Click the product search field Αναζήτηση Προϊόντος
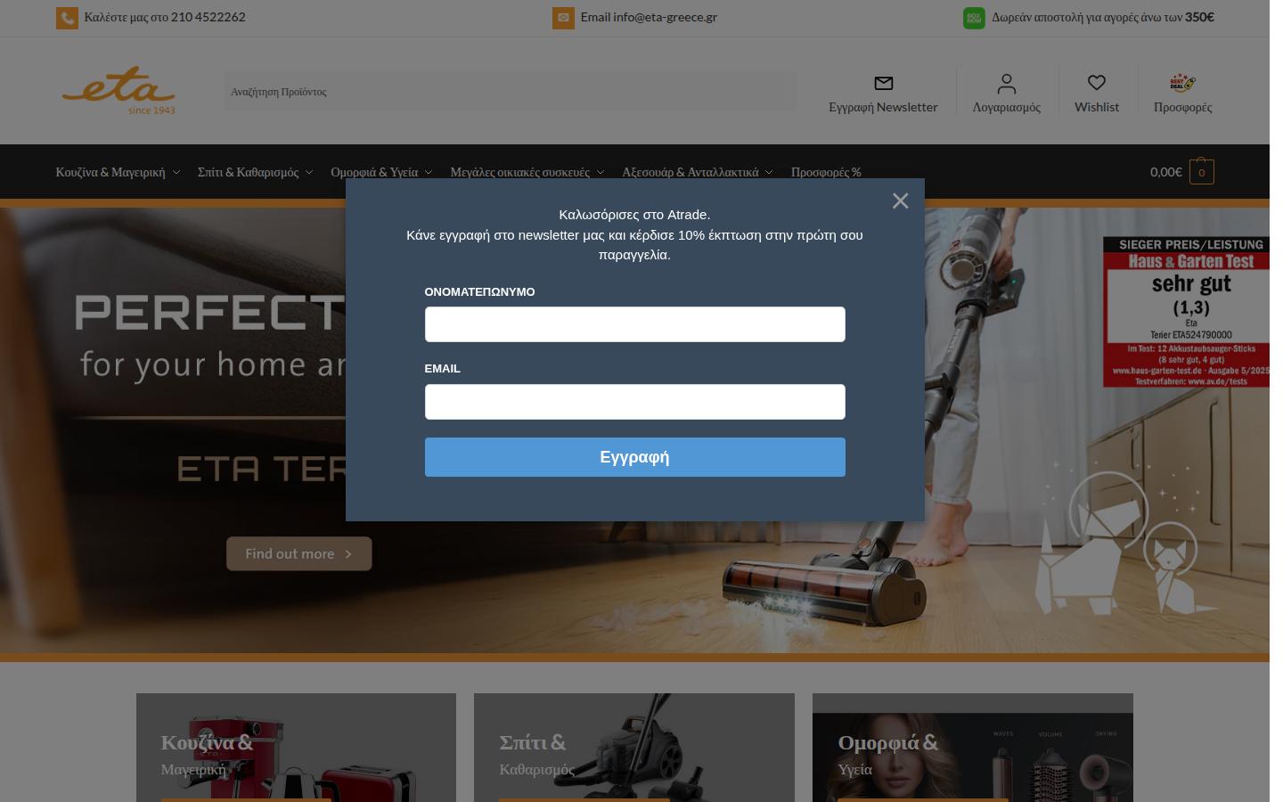Viewport: 1283px width, 802px height. tap(510, 92)
